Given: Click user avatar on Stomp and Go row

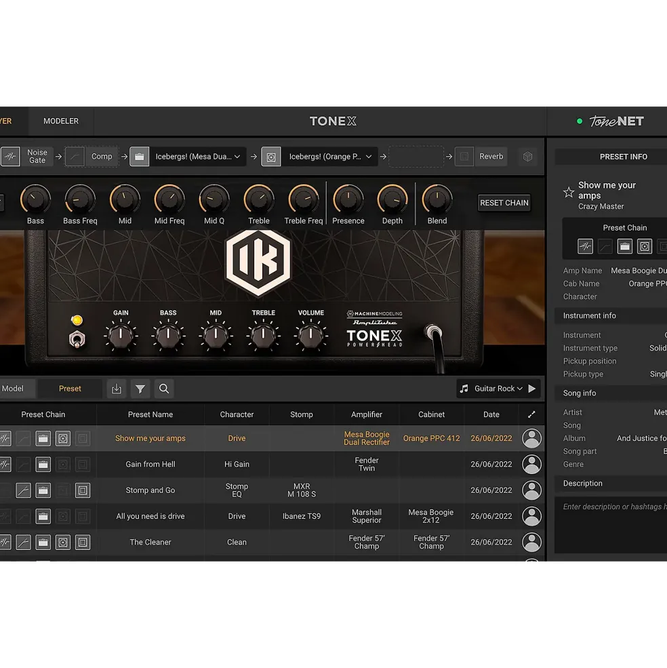Looking at the screenshot, I should tap(531, 490).
